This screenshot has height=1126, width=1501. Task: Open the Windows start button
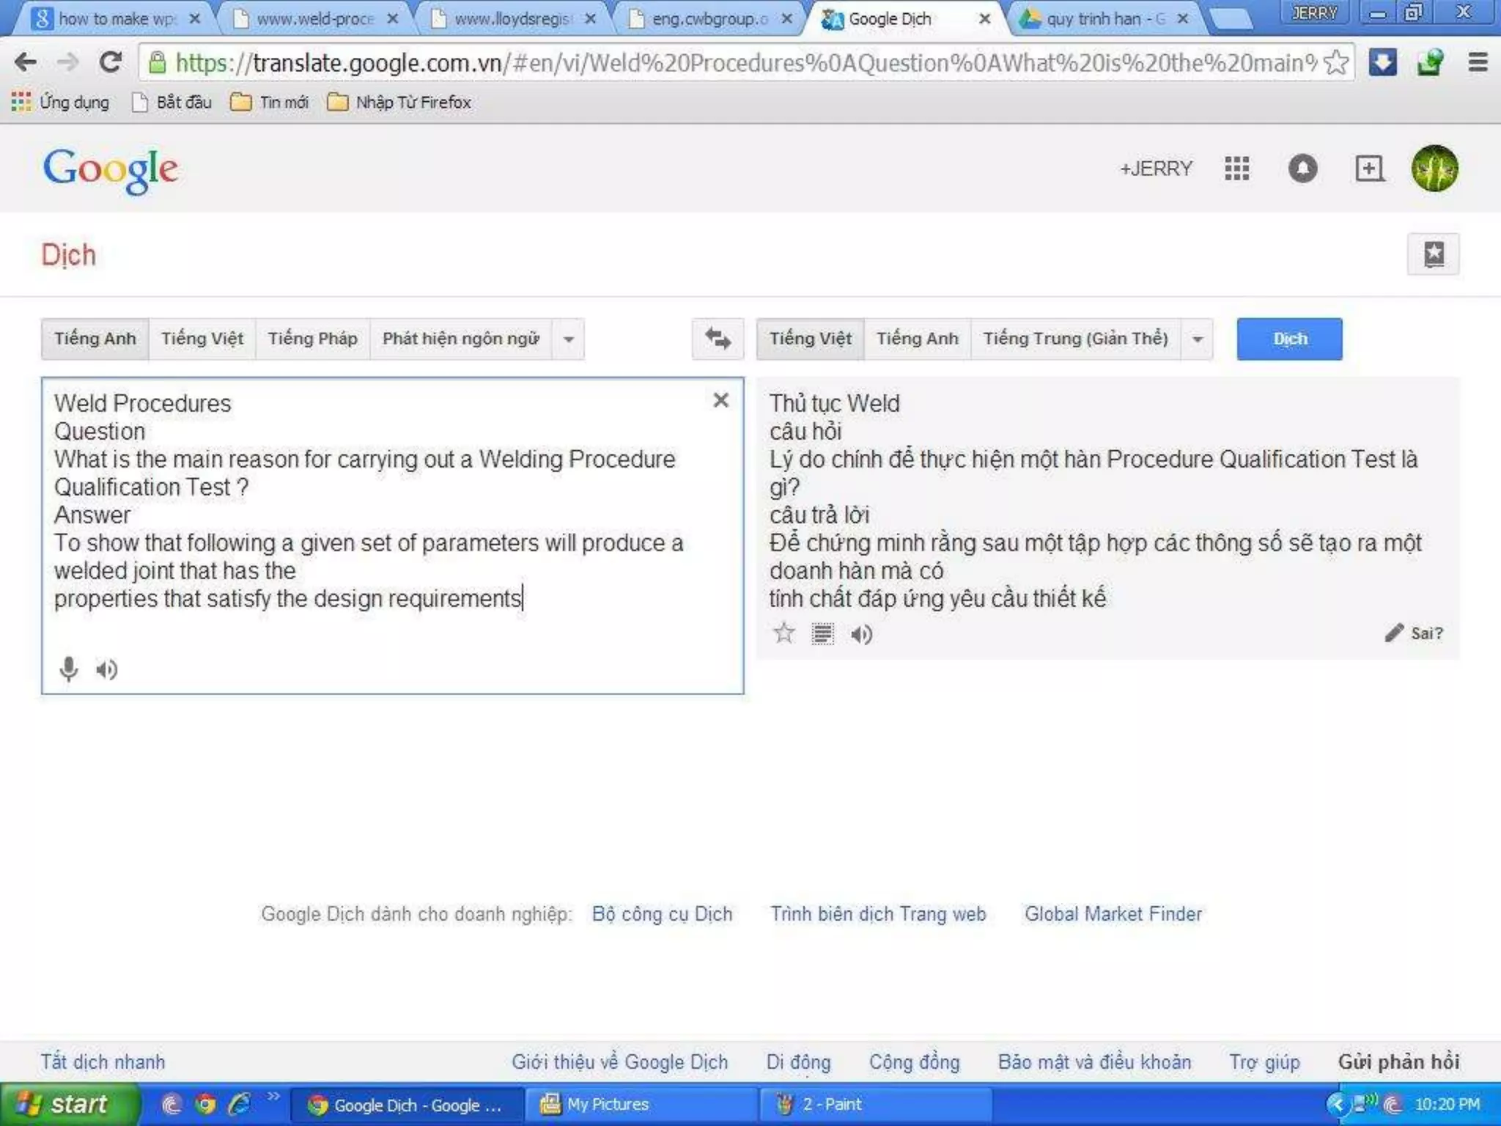pyautogui.click(x=69, y=1104)
